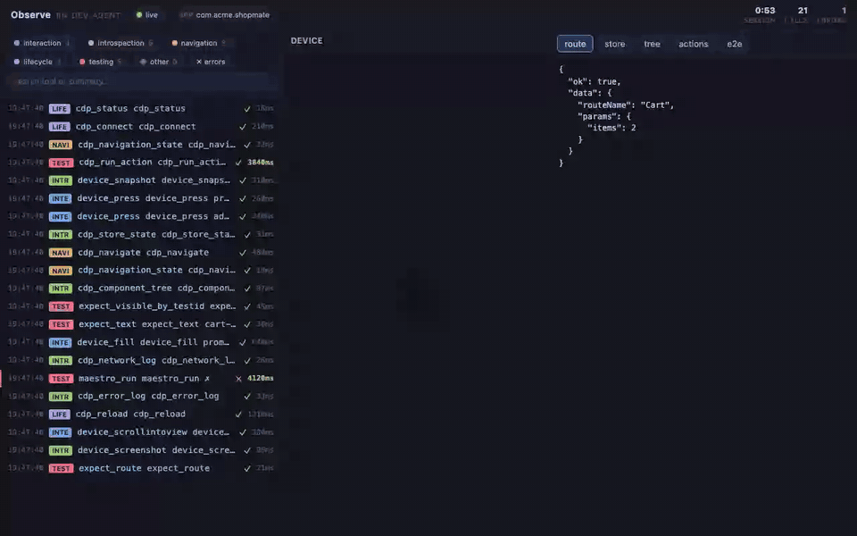Select the device_scrollintoview log entry text

pyautogui.click(x=154, y=431)
